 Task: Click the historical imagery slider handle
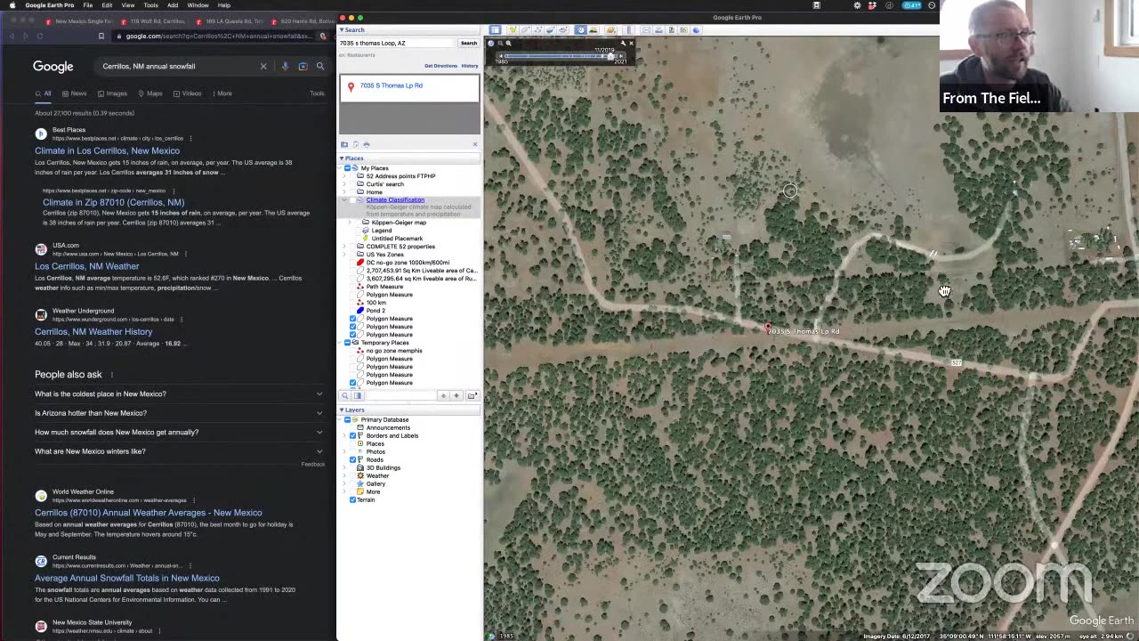610,57
